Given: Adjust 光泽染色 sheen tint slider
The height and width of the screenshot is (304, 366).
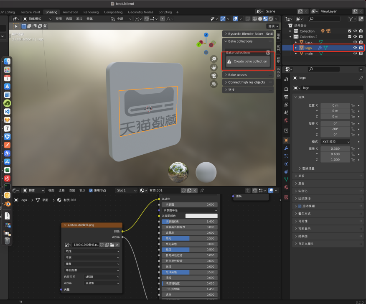Looking at the screenshot, I should point(190,272).
